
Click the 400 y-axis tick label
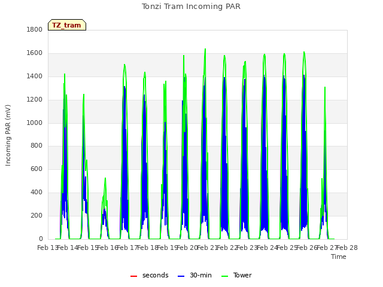tap(37, 193)
